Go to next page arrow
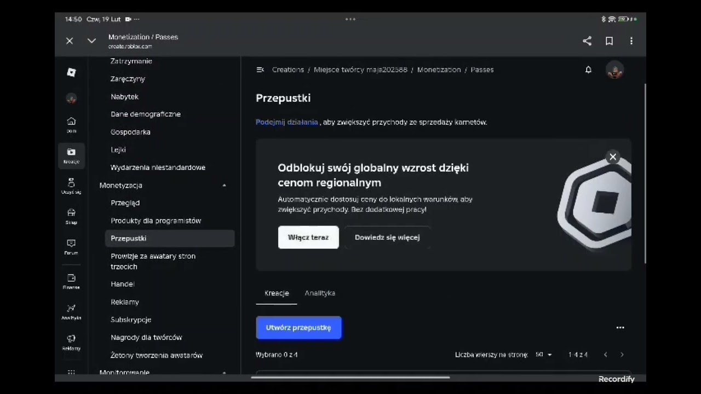The image size is (701, 394). pyautogui.click(x=622, y=355)
